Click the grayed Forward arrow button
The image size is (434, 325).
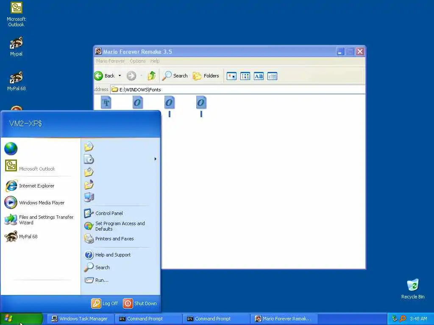click(131, 76)
